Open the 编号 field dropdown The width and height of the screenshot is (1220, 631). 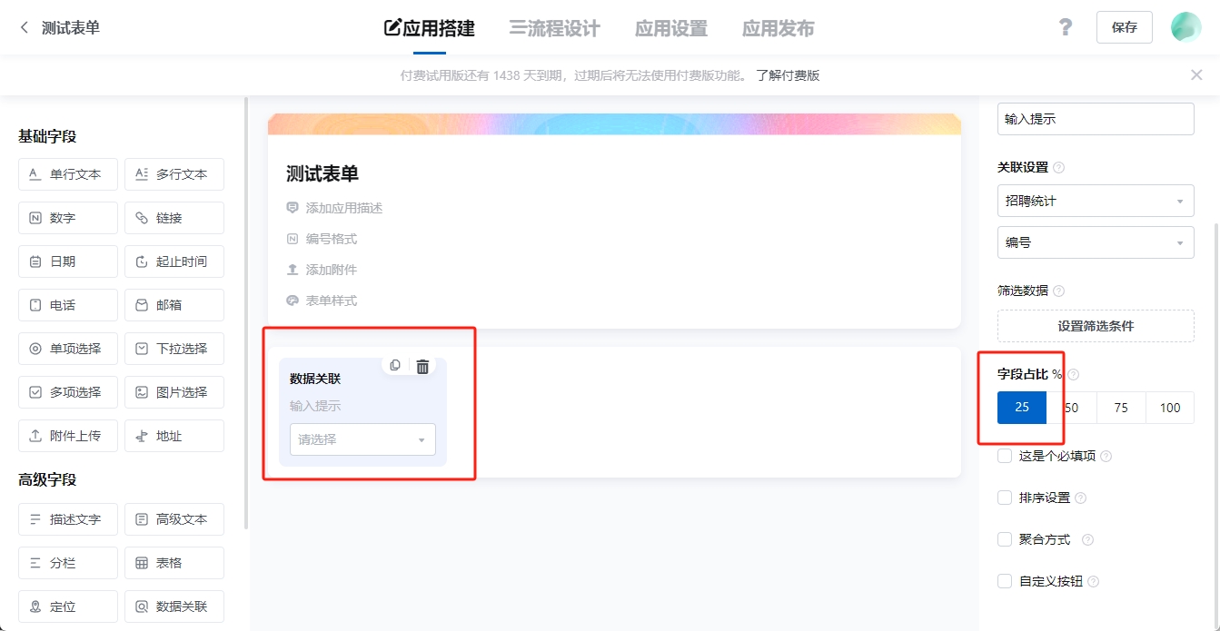click(x=1095, y=243)
